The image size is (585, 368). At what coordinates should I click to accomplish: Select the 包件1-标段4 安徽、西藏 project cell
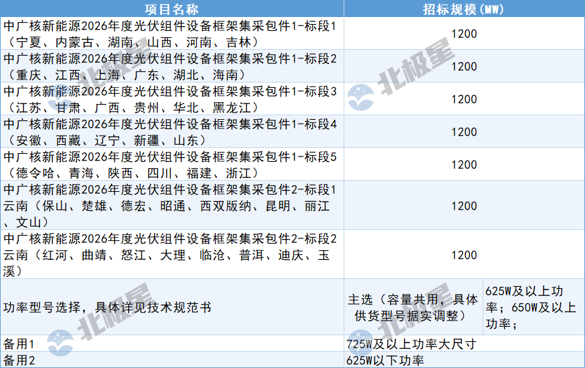(x=171, y=132)
